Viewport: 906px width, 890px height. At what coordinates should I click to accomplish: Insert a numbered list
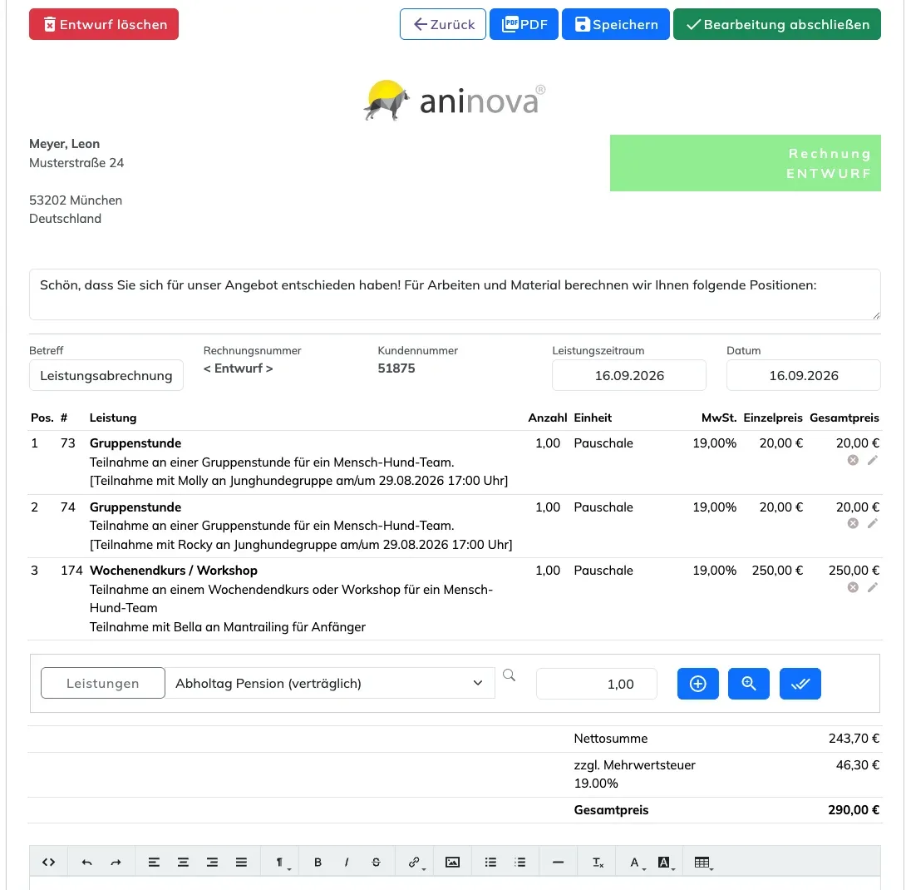coord(520,863)
